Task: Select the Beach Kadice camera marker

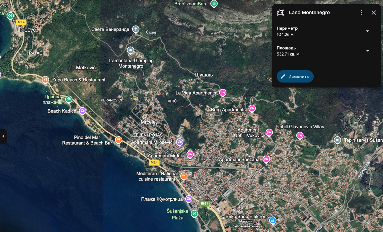Action: click(x=83, y=111)
